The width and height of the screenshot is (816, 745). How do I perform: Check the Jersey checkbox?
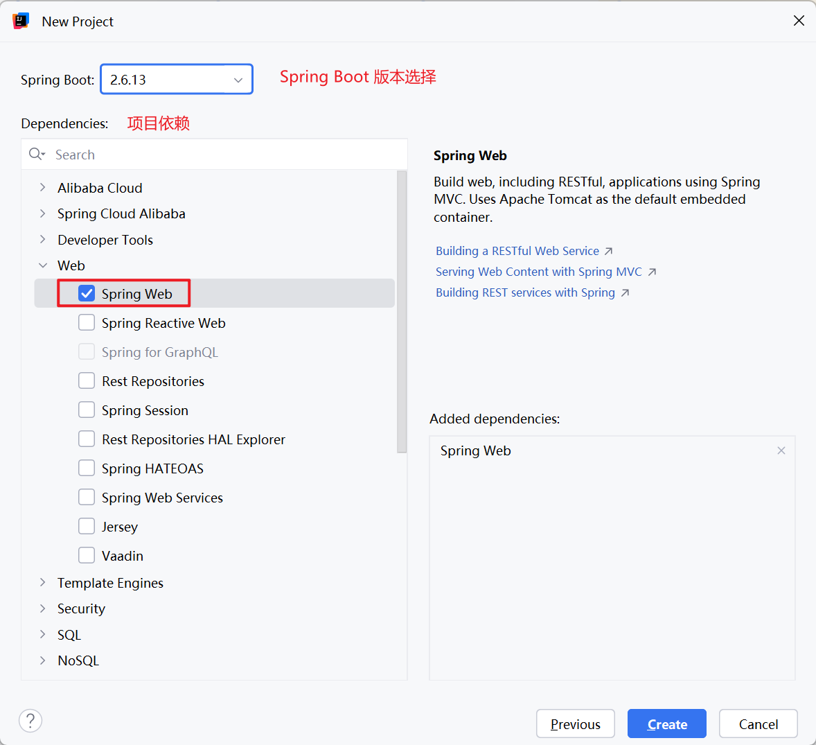pos(87,526)
